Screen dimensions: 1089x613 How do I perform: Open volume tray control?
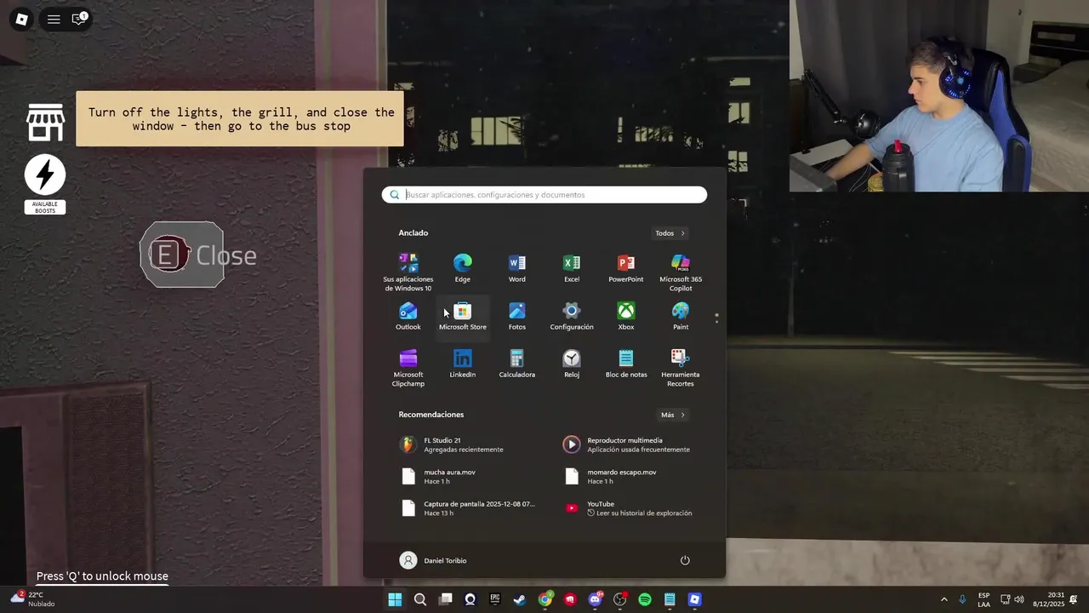point(1019,599)
